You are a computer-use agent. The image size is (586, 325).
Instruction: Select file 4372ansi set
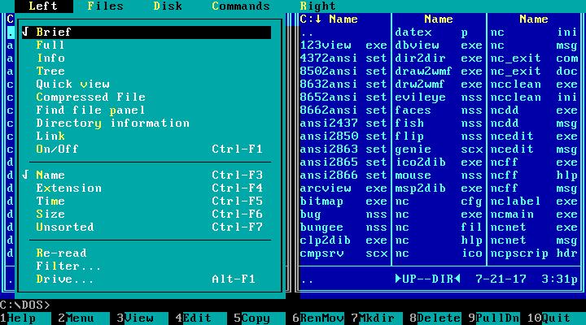click(x=344, y=58)
